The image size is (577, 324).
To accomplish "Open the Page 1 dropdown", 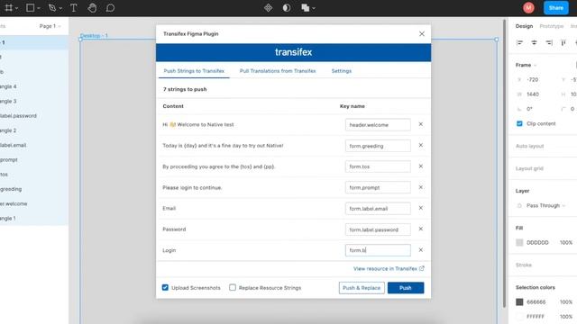I will pos(50,26).
